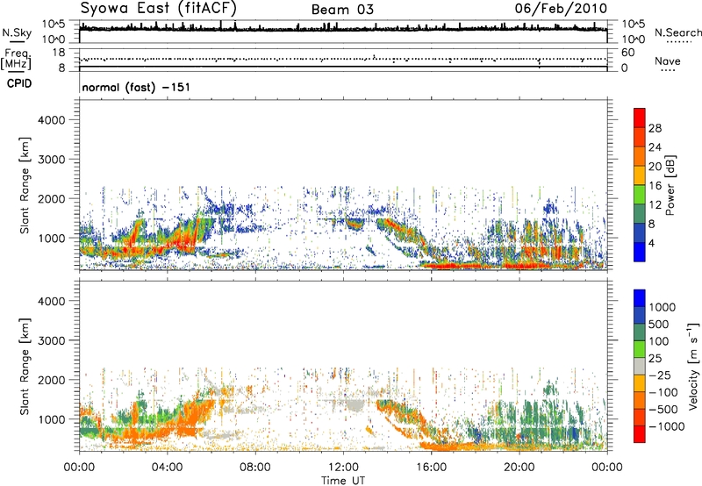Click Velocity panel 'Slant Range [km]' axis label
Viewport: 702px width, 486px height.
25,366
